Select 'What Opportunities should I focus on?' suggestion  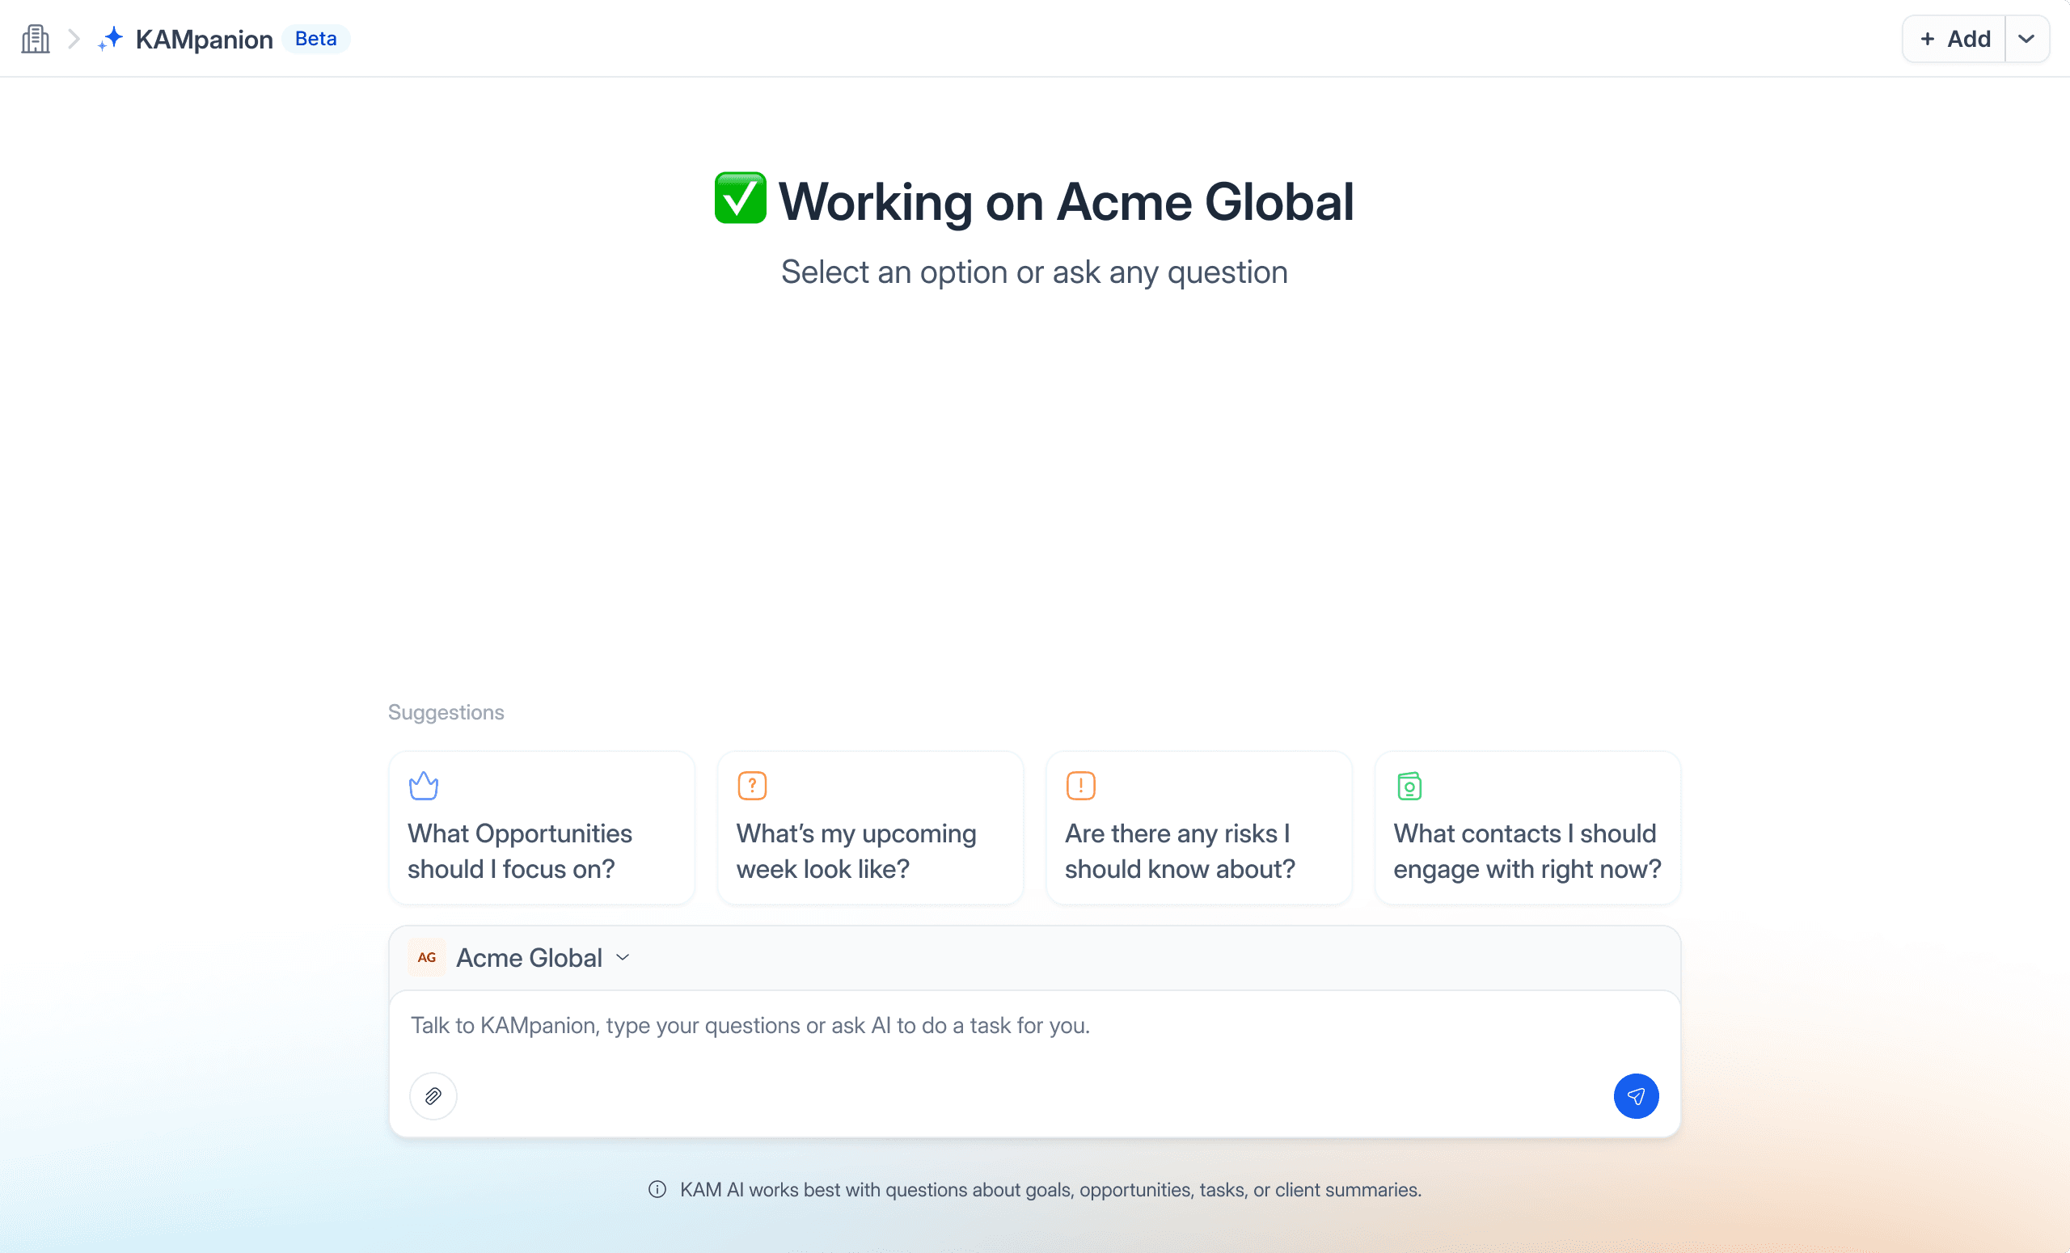point(542,850)
